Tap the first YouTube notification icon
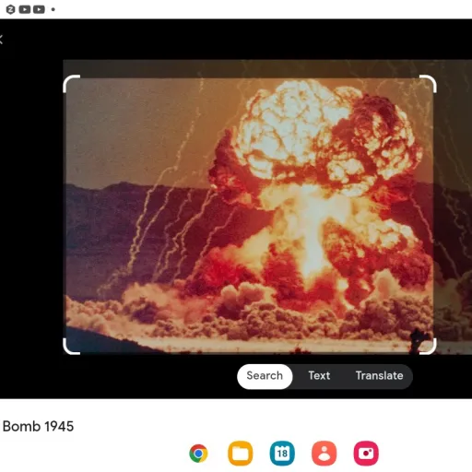 25,9
